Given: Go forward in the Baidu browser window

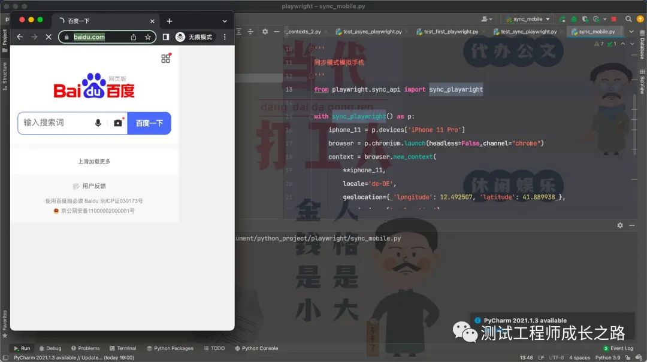Looking at the screenshot, I should pyautogui.click(x=34, y=36).
